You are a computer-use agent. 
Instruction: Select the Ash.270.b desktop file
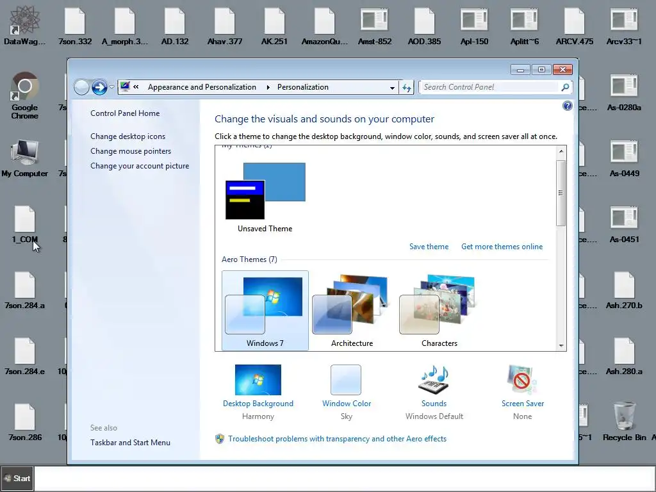pyautogui.click(x=624, y=290)
